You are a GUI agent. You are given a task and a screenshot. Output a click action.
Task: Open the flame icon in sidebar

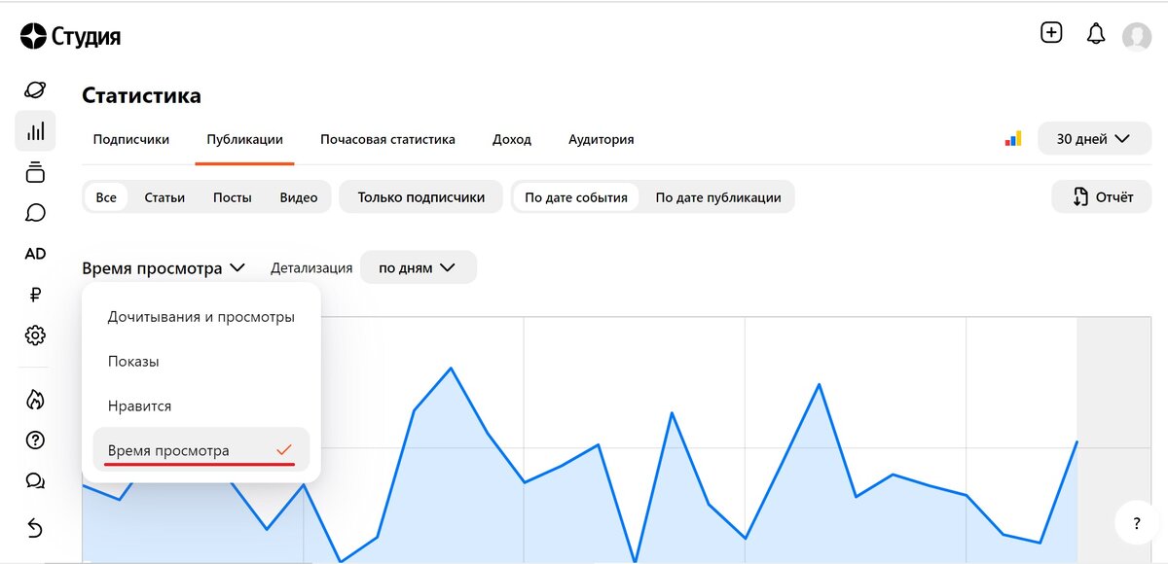[35, 399]
